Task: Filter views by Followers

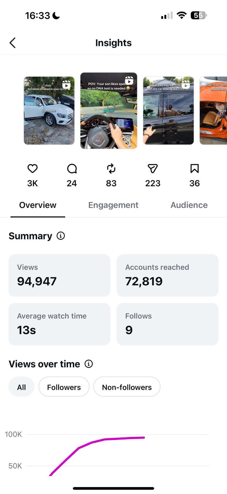Action: pos(64,387)
